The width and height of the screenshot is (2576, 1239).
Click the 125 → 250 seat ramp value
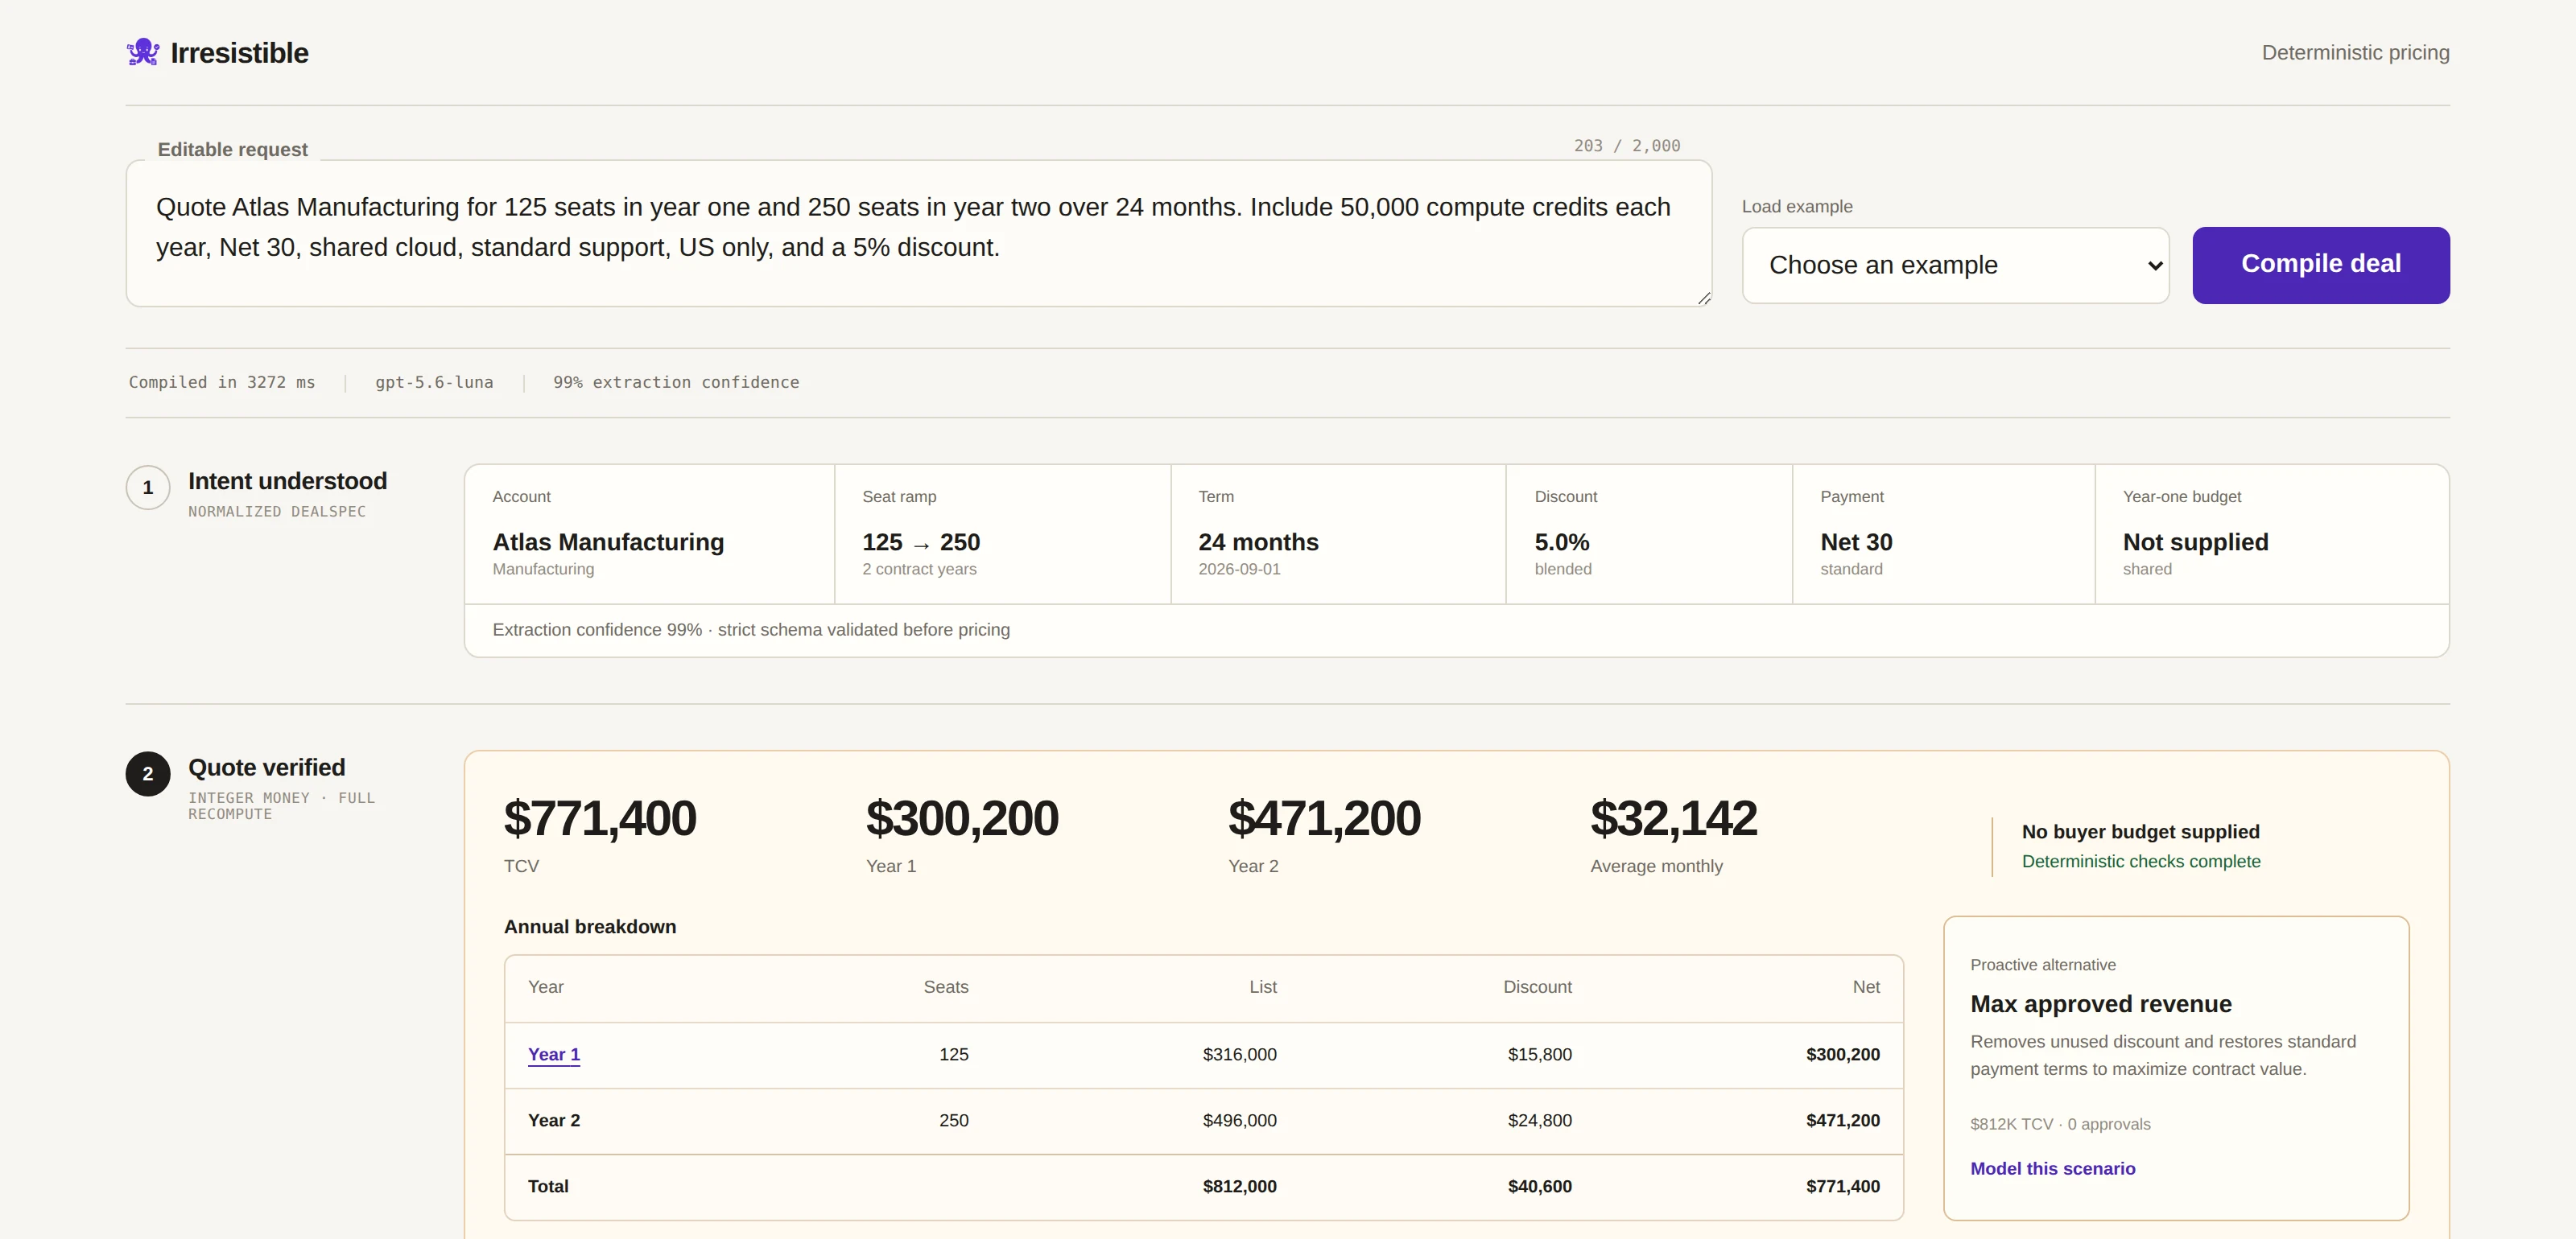[921, 541]
